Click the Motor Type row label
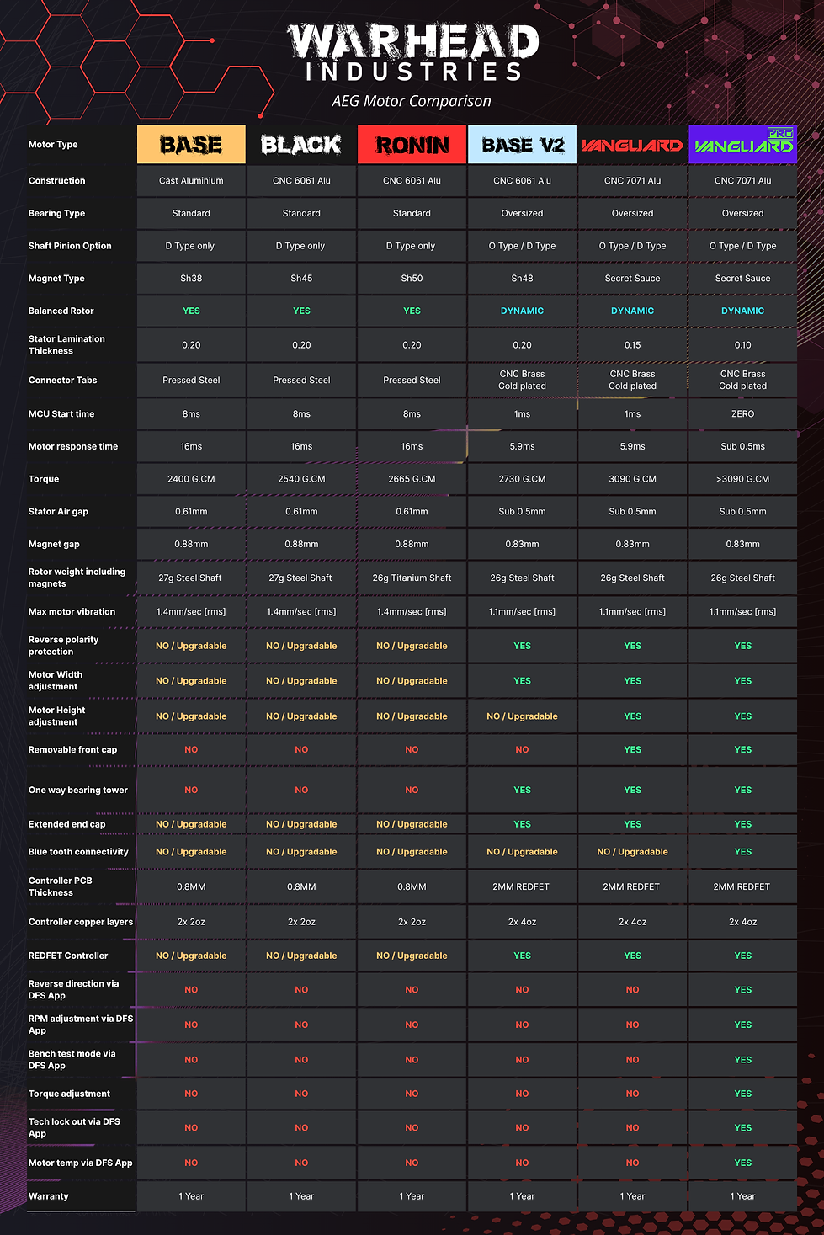Screen dimensions: 824x1235 (53, 145)
